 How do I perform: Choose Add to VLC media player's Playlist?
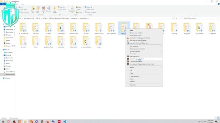tap(144, 38)
